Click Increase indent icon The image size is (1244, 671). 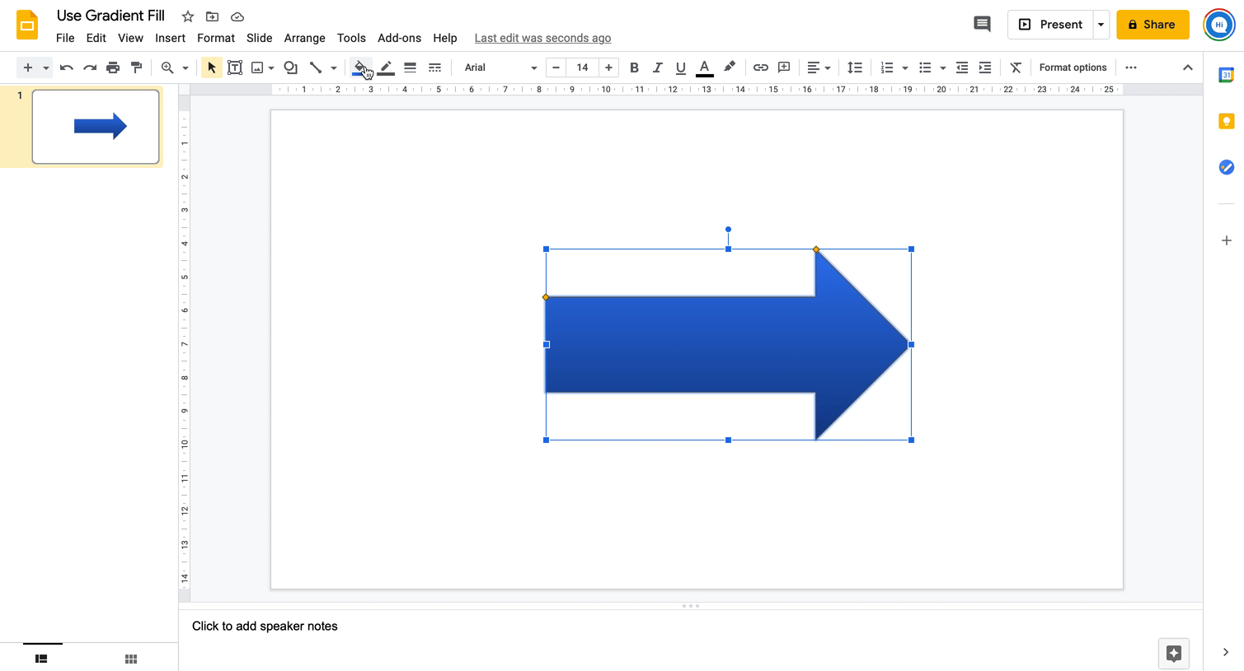(x=985, y=68)
